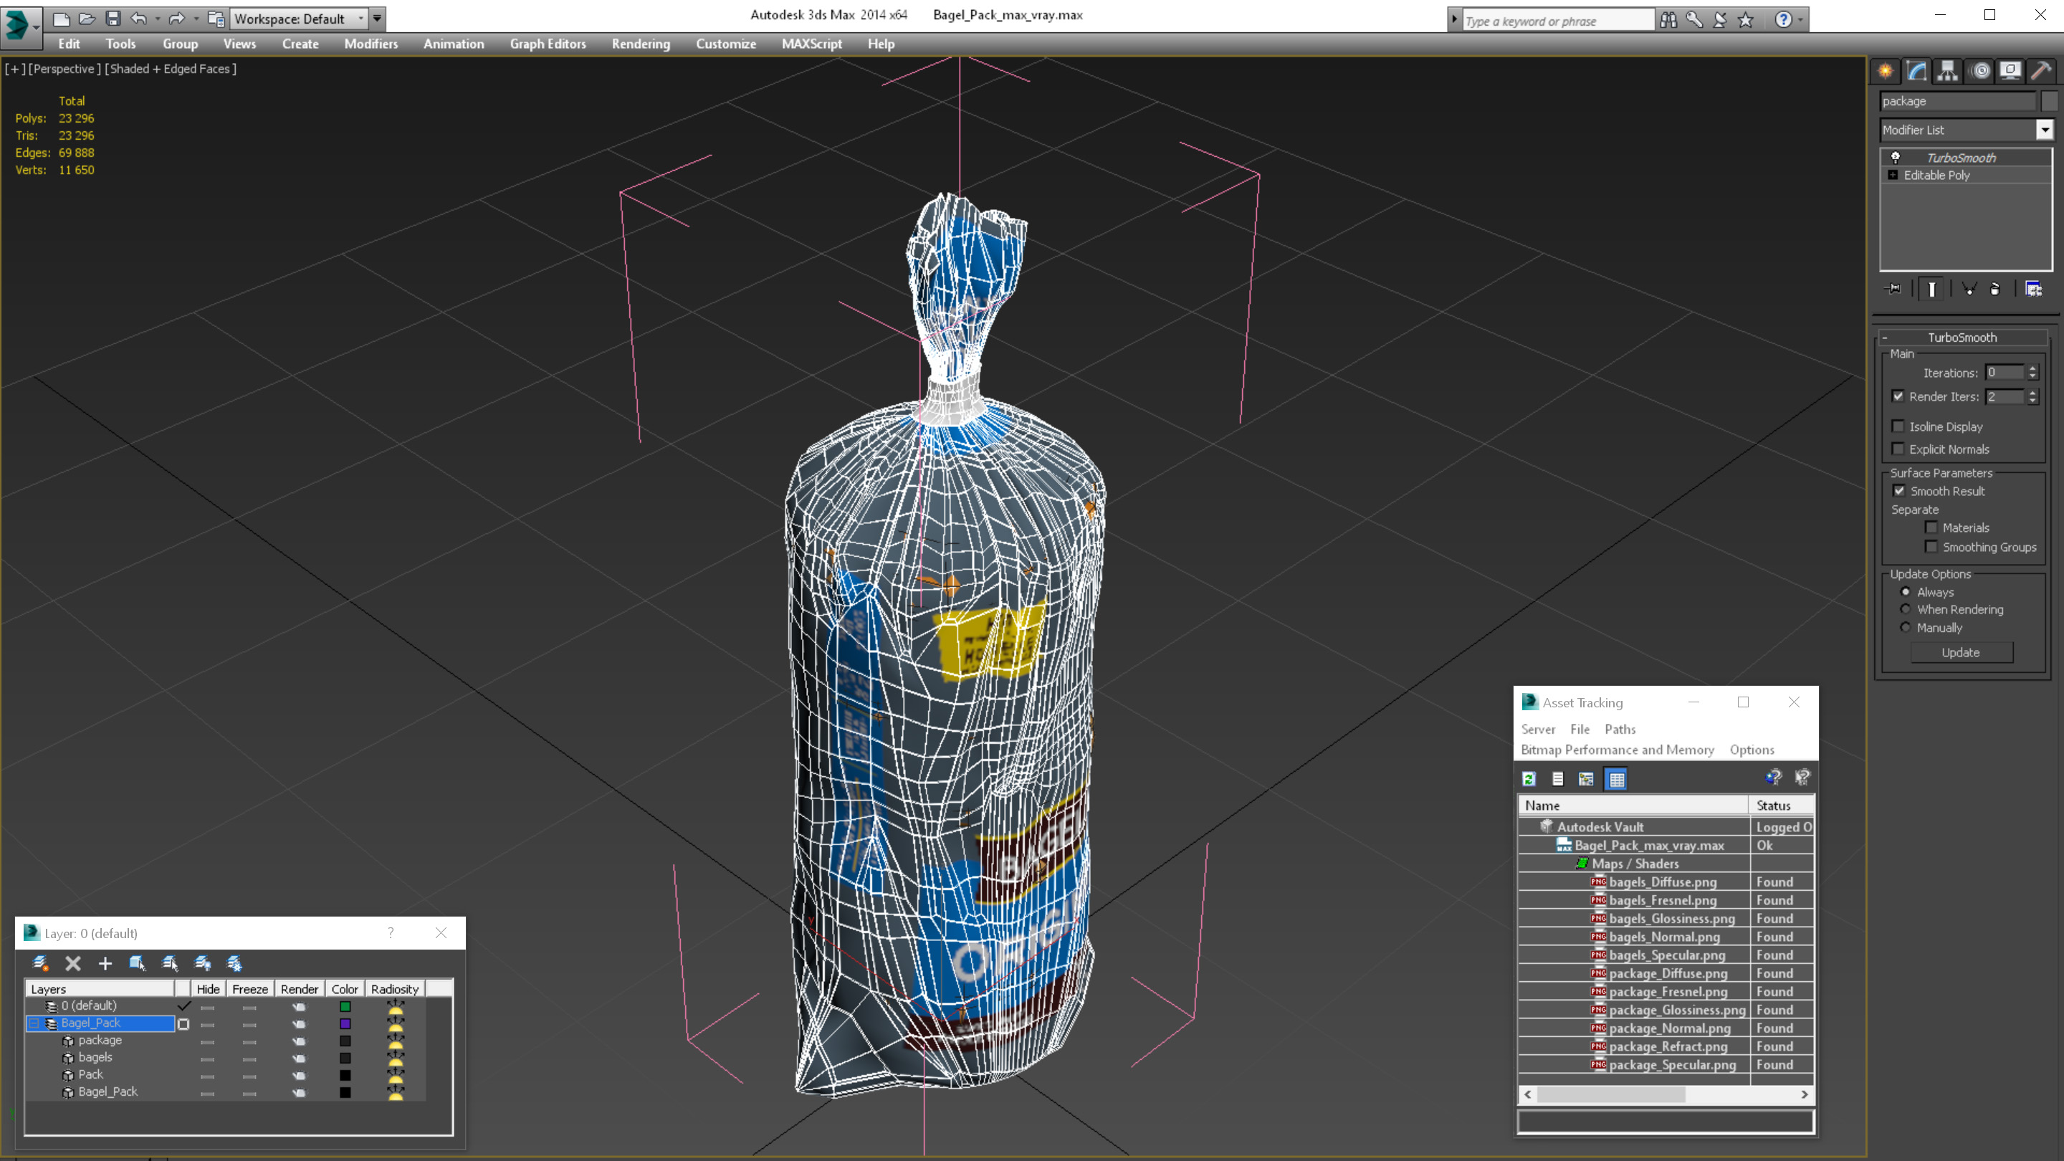Open the help icon dropdown arrow
The width and height of the screenshot is (2064, 1161).
(x=1800, y=20)
